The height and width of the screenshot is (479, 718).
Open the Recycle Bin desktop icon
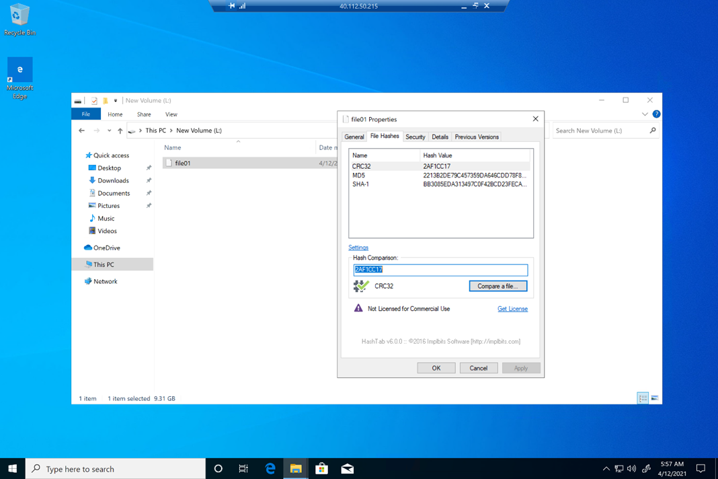[x=19, y=20]
